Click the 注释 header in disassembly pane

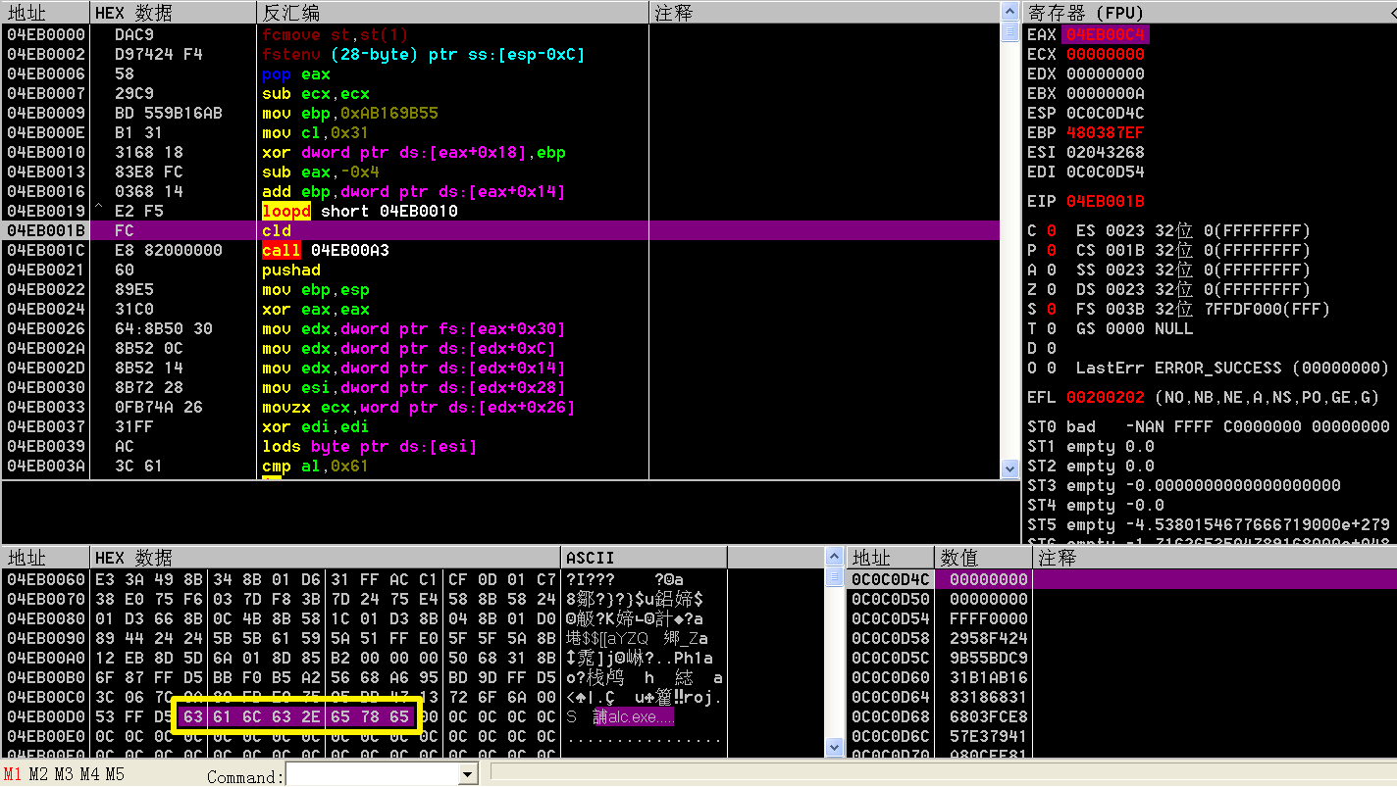(x=824, y=12)
